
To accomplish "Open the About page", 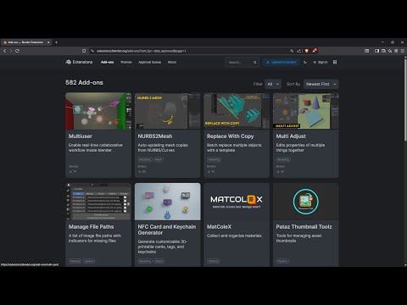I will (172, 62).
